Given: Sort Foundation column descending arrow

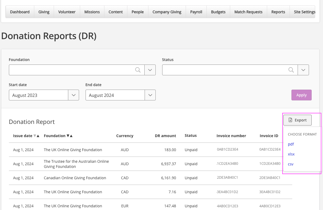Looking at the screenshot, I should pos(68,136).
